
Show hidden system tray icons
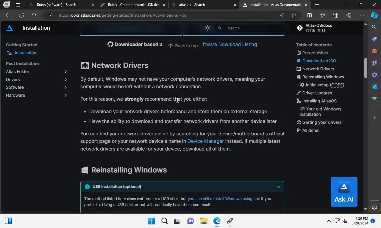point(329,221)
